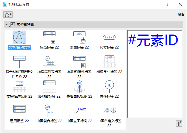
Task: Click the 标高标签 22 caption text
Action: [x=49, y=47]
